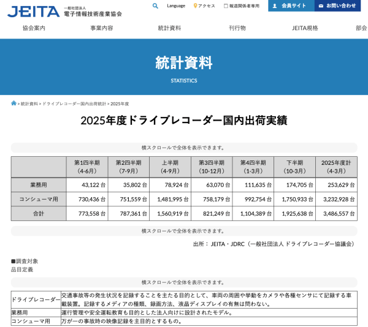Click the page title 2025年度ドライブレコーダー国内出荷実績
Screen dimensions: 368x327
(184, 121)
